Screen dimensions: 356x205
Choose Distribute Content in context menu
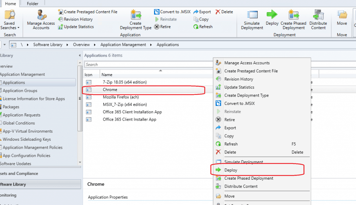click(x=241, y=186)
